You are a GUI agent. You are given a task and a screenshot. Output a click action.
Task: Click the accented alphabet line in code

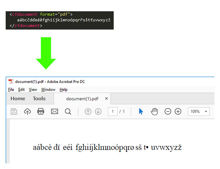64,20
